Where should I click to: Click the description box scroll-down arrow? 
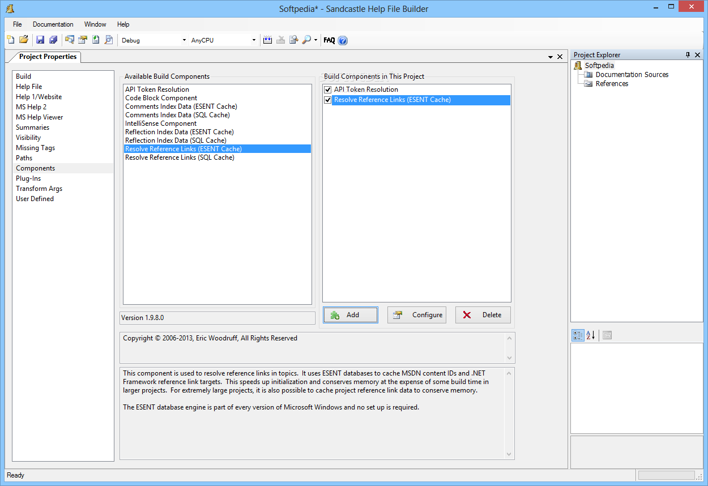pos(509,454)
